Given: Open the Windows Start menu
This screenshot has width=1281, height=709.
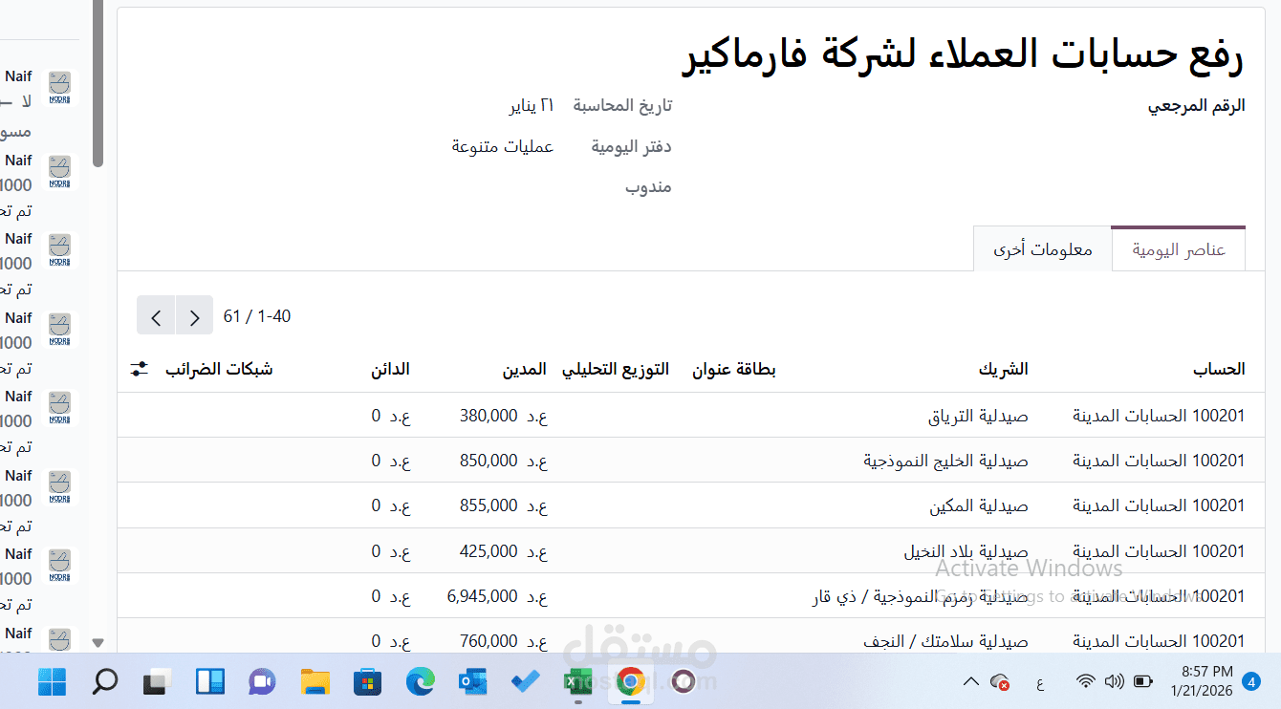Looking at the screenshot, I should [52, 682].
